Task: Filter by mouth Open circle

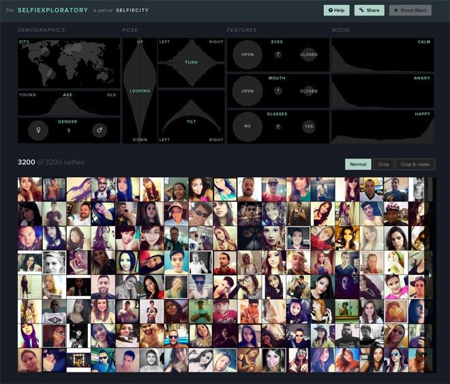Action: click(247, 91)
